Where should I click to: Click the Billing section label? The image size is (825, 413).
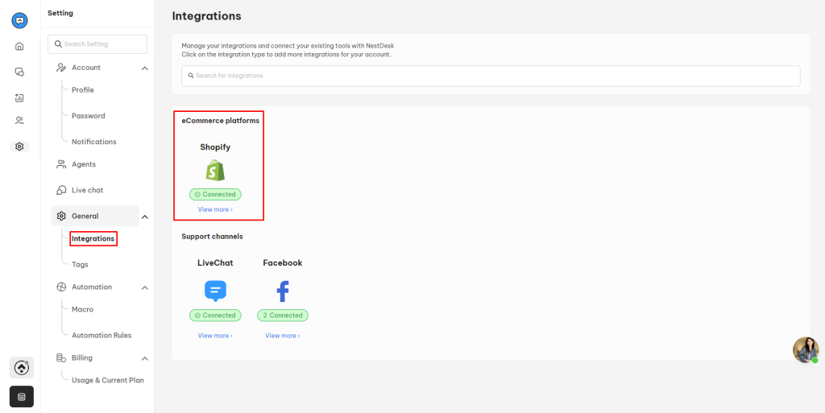point(82,357)
